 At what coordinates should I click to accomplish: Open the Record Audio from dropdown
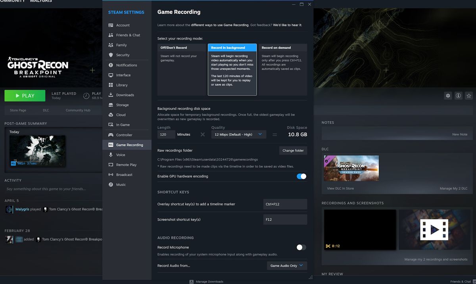[x=286, y=265]
